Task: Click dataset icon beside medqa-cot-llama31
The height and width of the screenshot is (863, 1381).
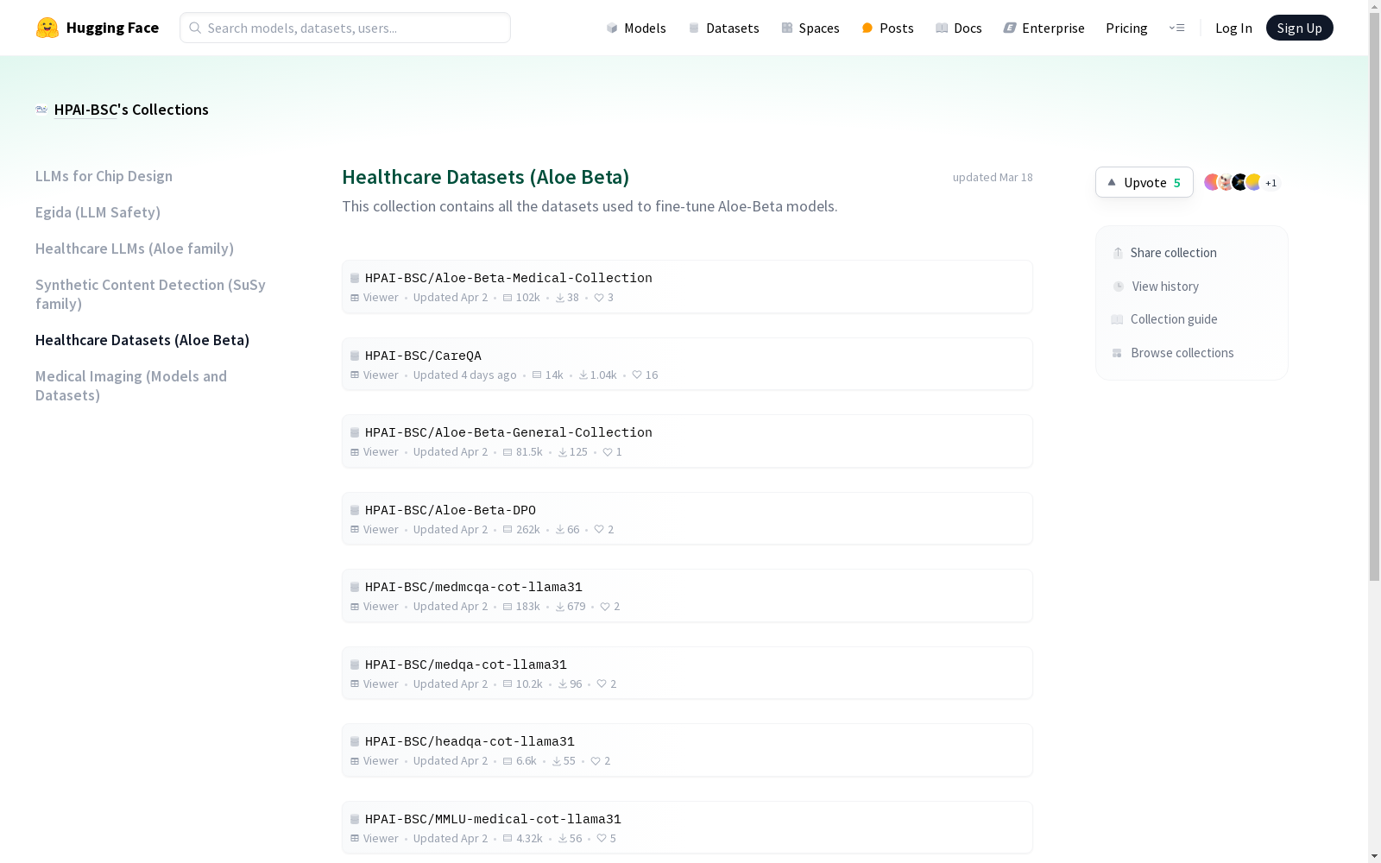Action: (355, 665)
